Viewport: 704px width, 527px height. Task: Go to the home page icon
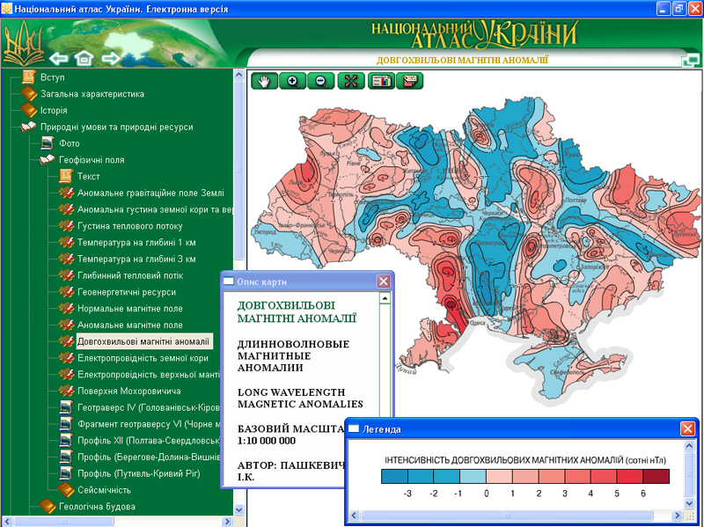[84, 58]
